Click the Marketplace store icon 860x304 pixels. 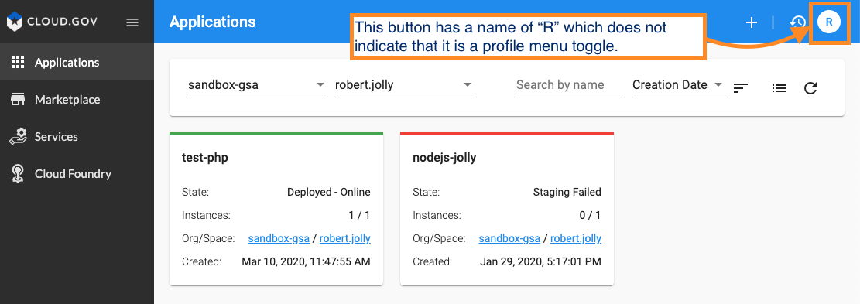[18, 100]
